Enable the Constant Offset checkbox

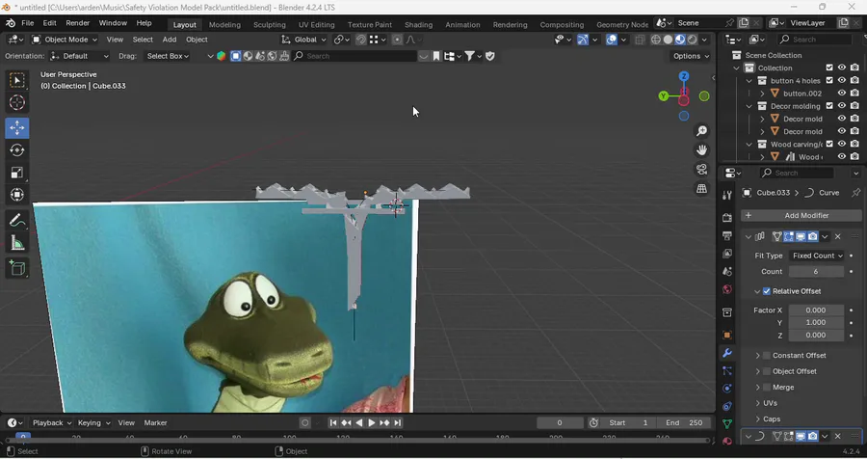click(x=767, y=356)
